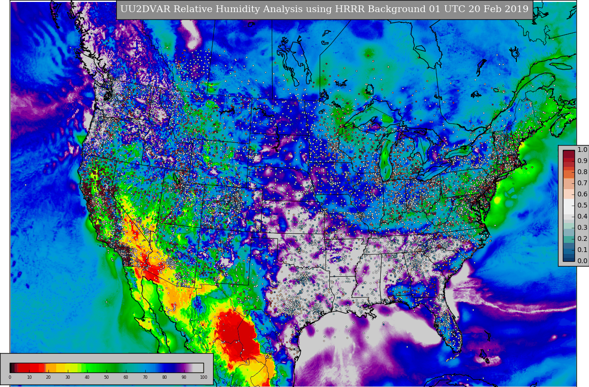The height and width of the screenshot is (387, 589).
Task: Click the 70 tick label on humidity colorbar
Action: 145,377
